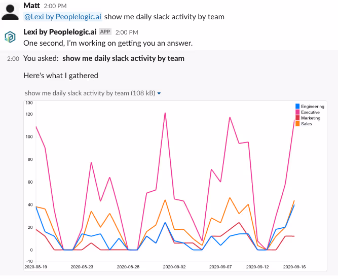Open the slack activity chart image
The height and width of the screenshot is (279, 338).
pos(175,186)
